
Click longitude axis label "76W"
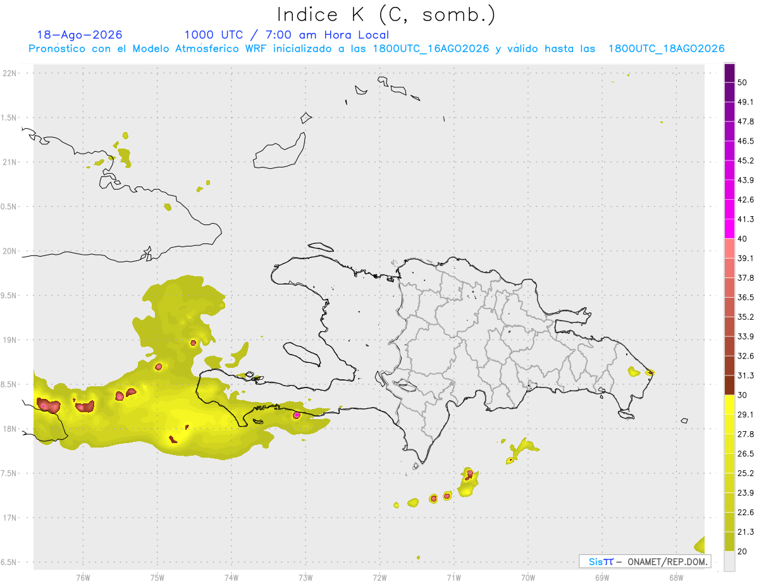[x=83, y=578]
